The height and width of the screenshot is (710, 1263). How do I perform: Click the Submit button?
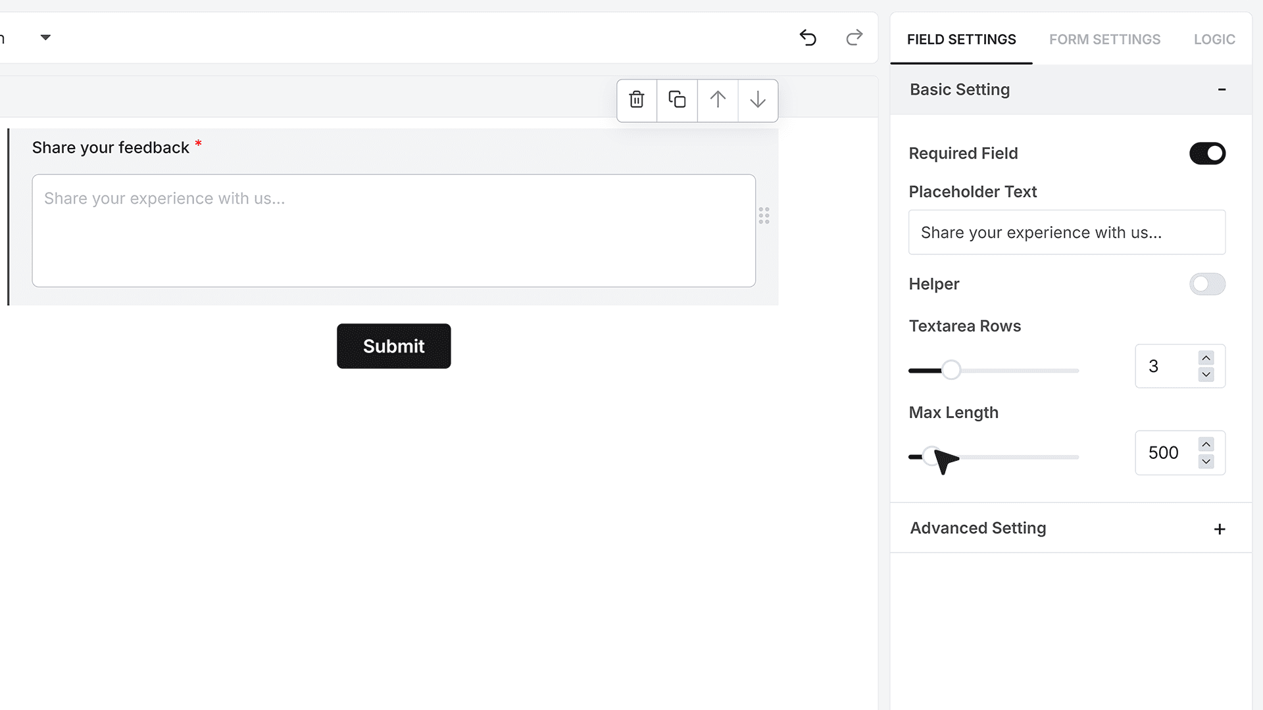pos(393,346)
